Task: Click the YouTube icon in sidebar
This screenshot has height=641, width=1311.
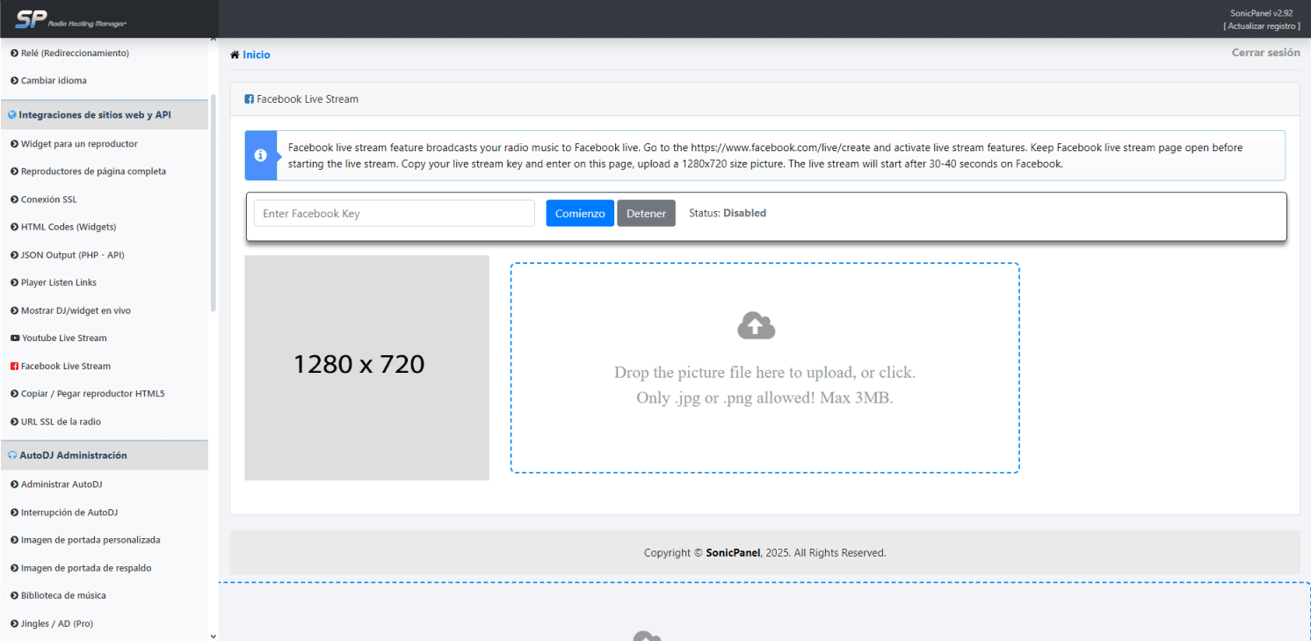Action: click(14, 339)
